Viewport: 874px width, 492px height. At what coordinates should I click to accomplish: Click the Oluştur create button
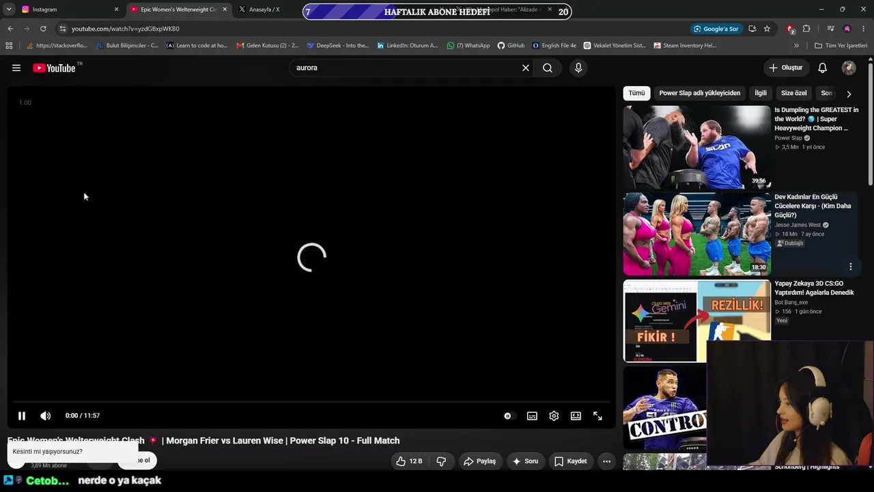786,68
